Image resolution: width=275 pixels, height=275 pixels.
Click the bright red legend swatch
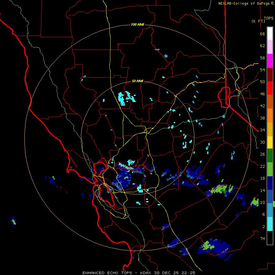point(270,88)
